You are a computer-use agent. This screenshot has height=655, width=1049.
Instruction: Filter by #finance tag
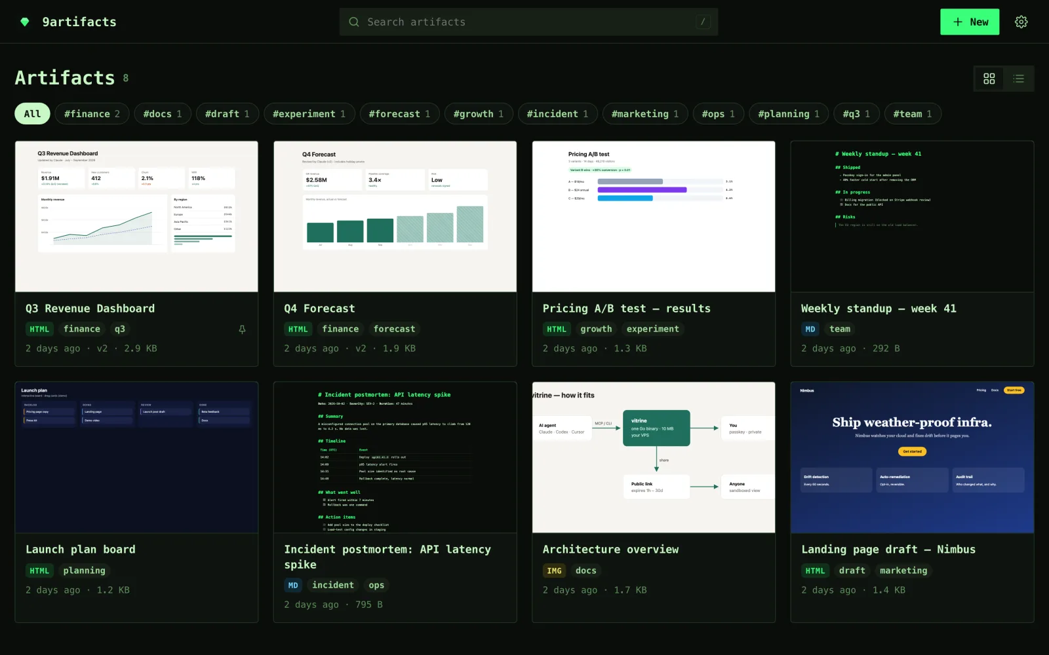coord(92,114)
